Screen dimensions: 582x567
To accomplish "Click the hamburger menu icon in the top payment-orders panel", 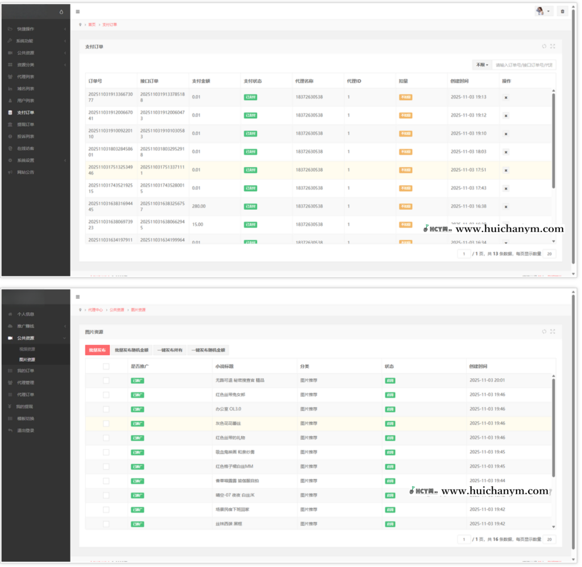I will point(78,11).
